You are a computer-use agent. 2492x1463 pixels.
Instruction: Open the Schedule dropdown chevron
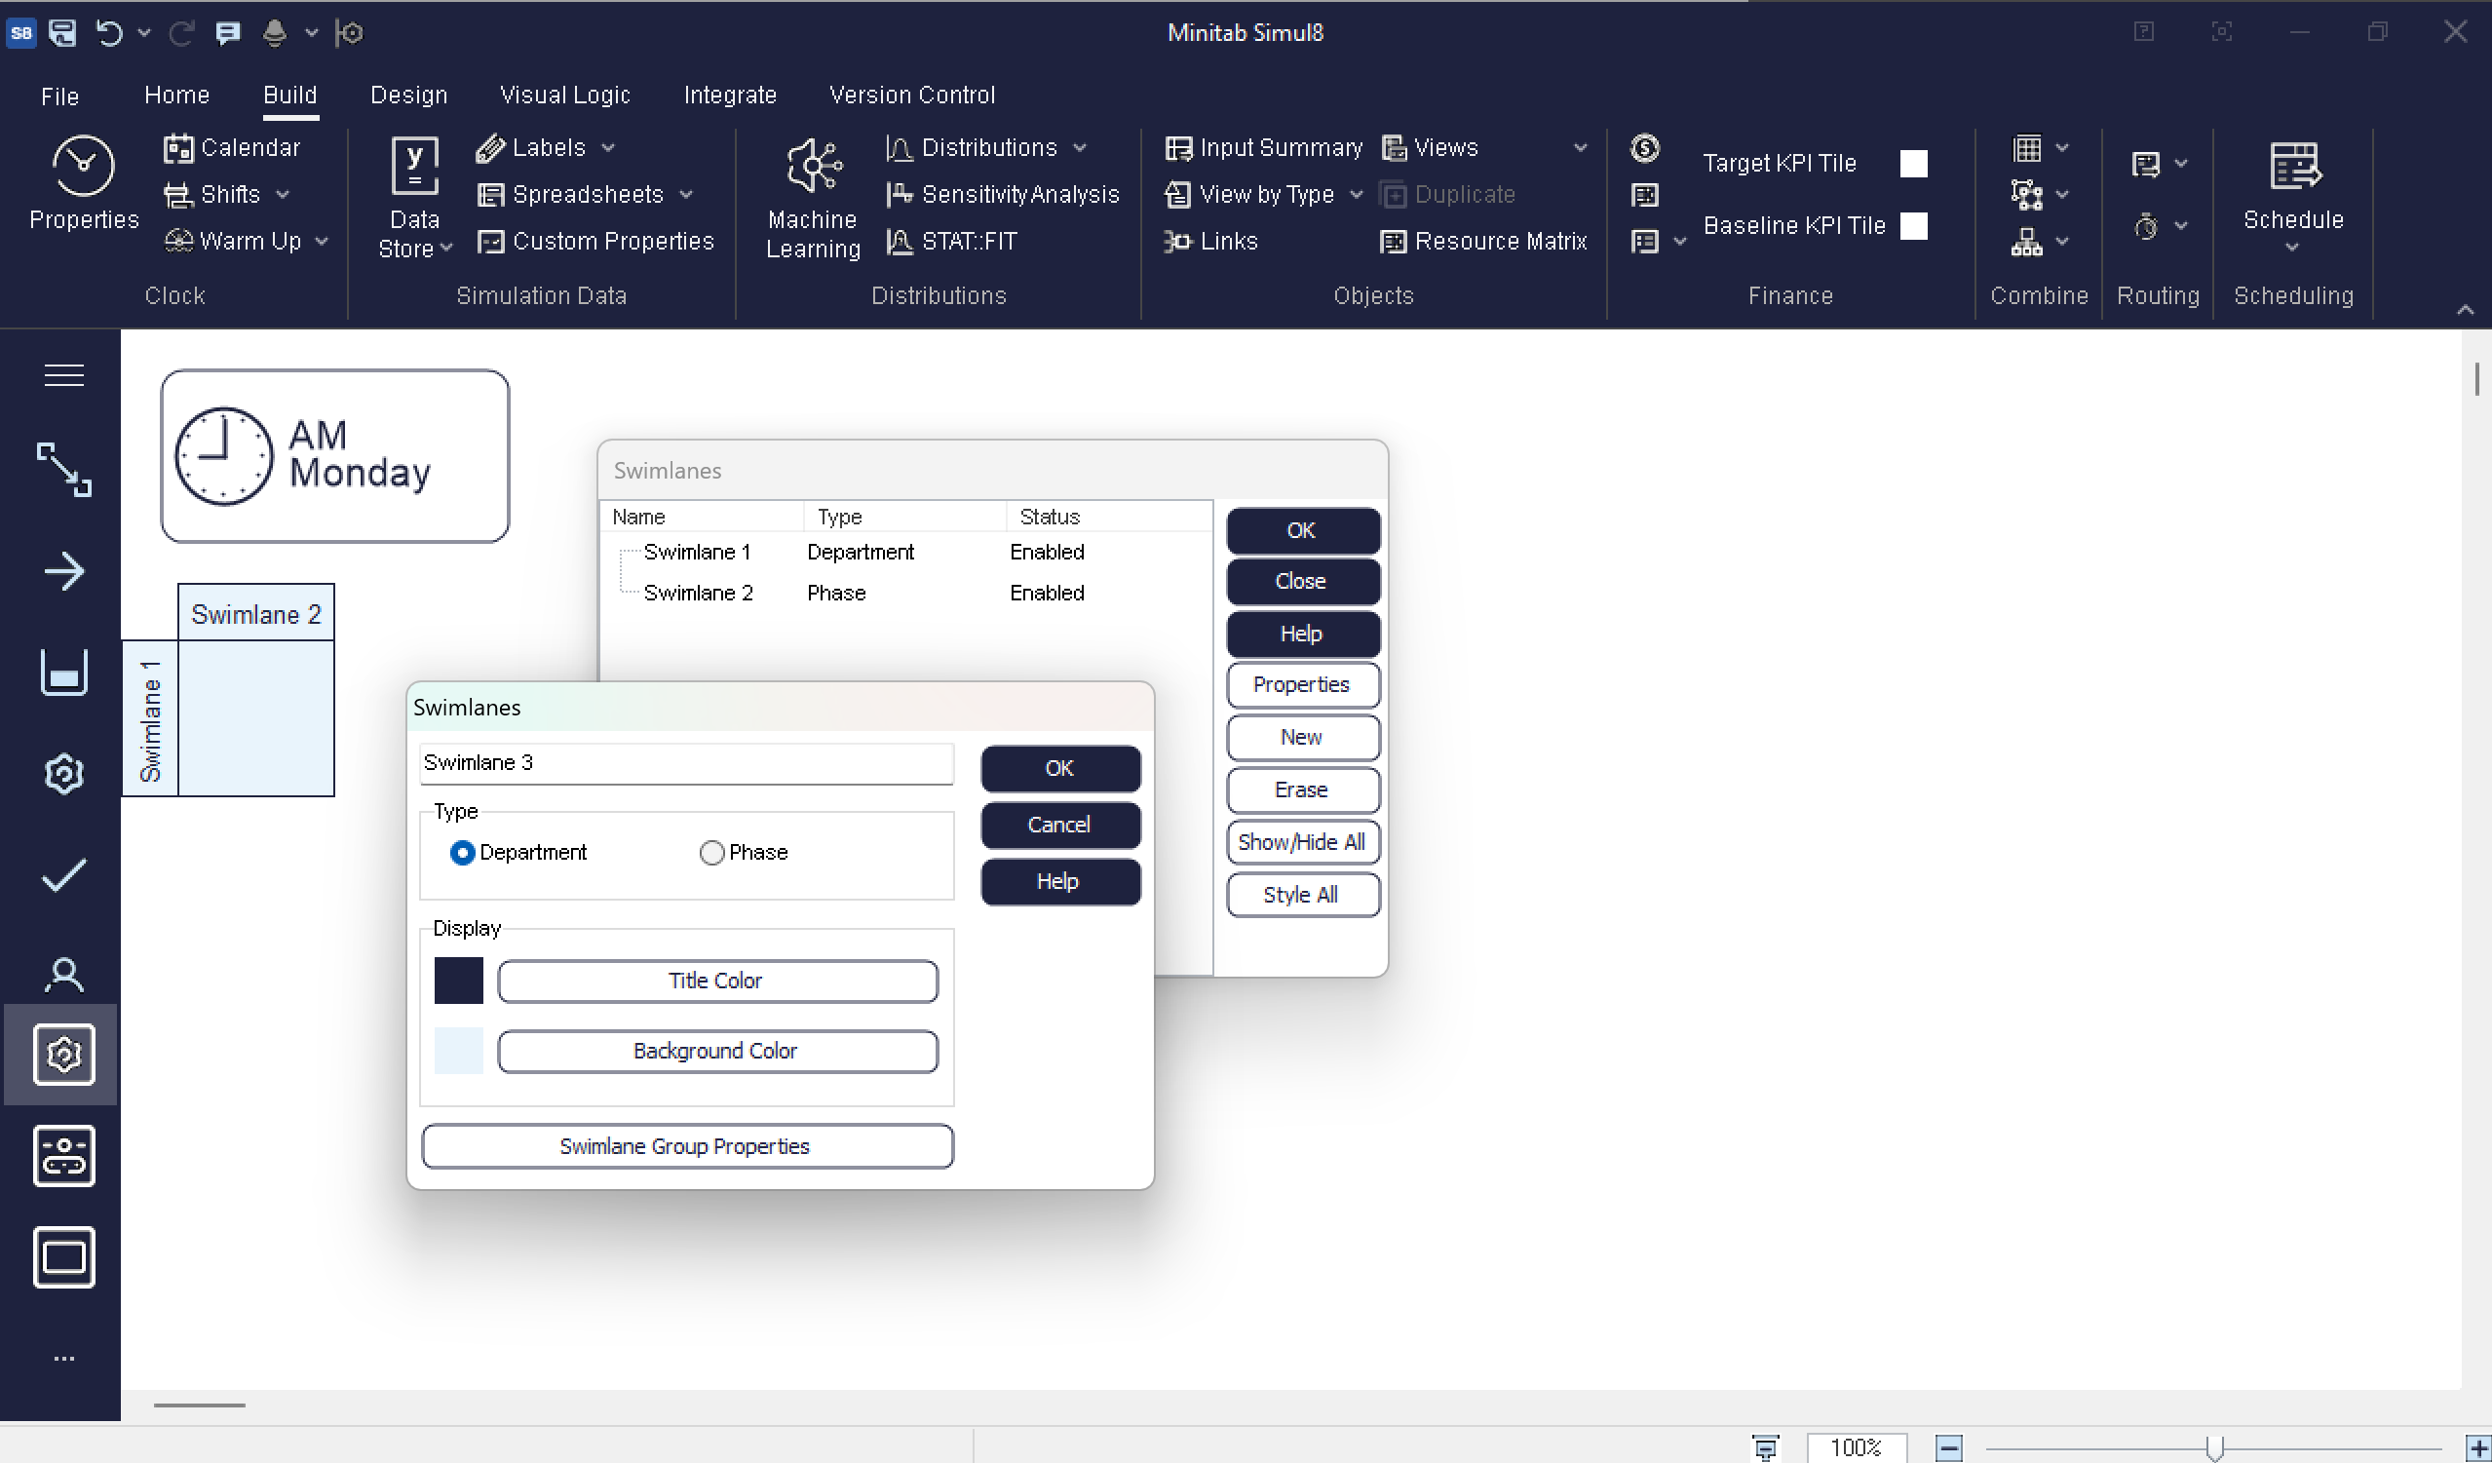tap(2293, 248)
